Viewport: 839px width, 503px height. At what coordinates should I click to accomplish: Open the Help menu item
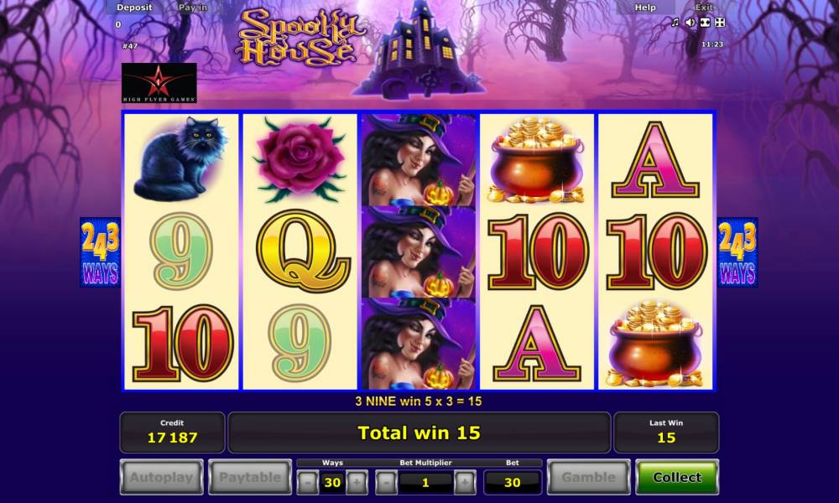click(644, 8)
